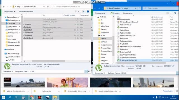The image size is (179, 100).
Task: Open the Release.zip download options chevron
Action: coord(59,91)
